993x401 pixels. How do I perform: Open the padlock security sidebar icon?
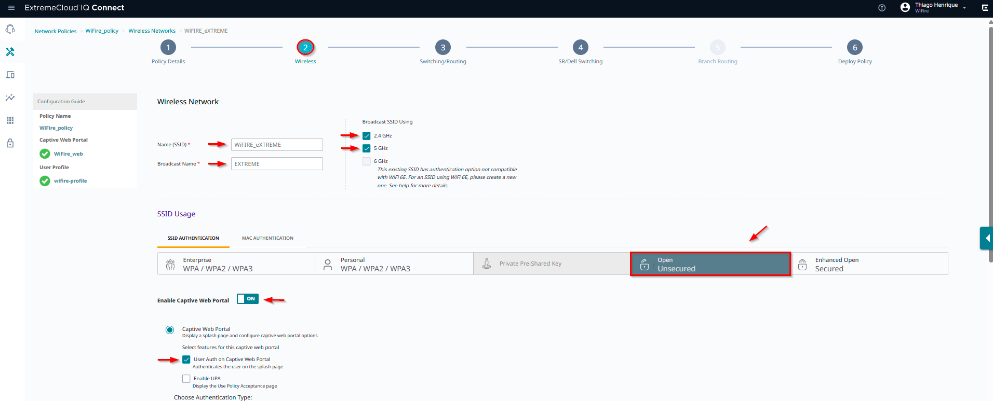point(10,143)
